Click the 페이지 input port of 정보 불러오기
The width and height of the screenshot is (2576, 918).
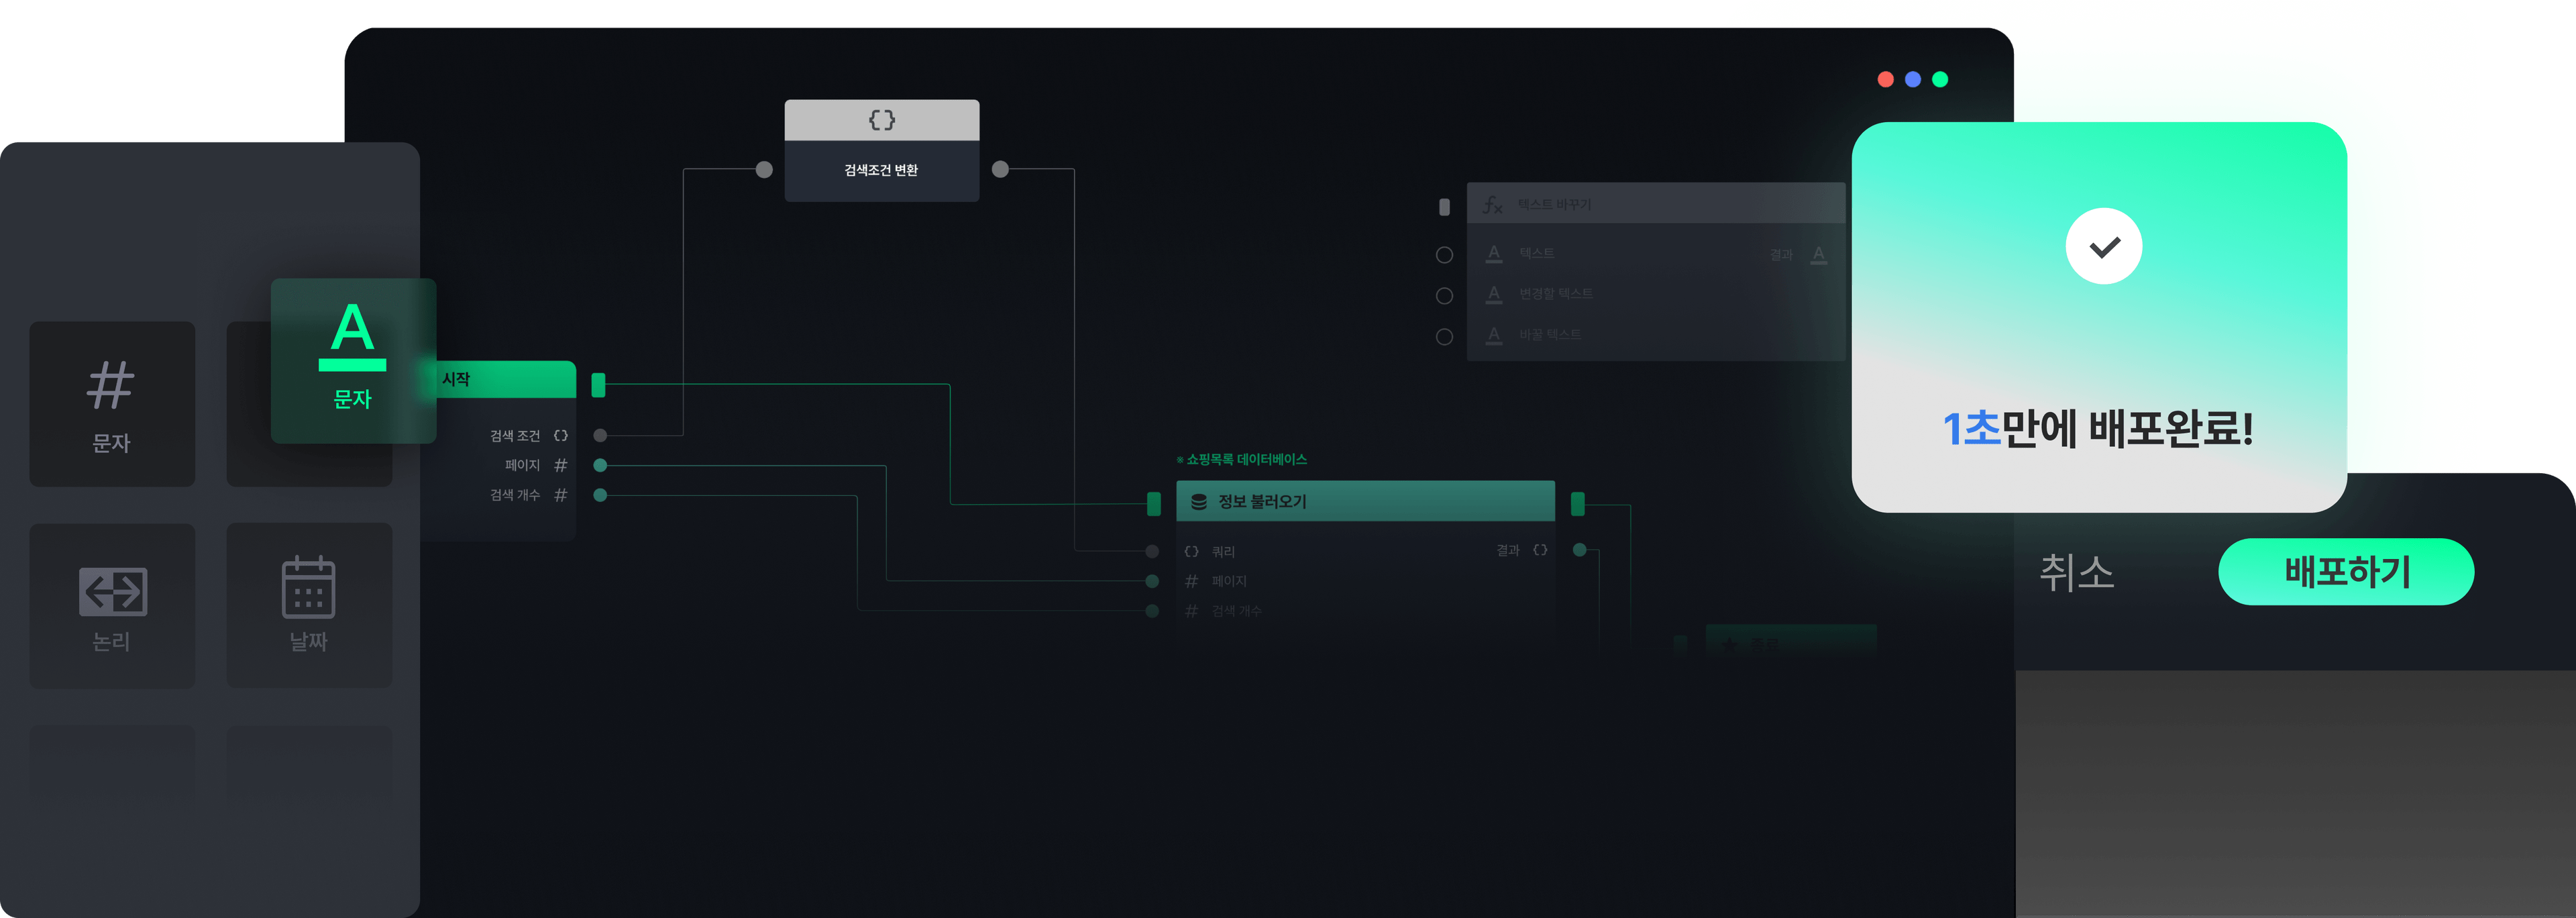1152,581
